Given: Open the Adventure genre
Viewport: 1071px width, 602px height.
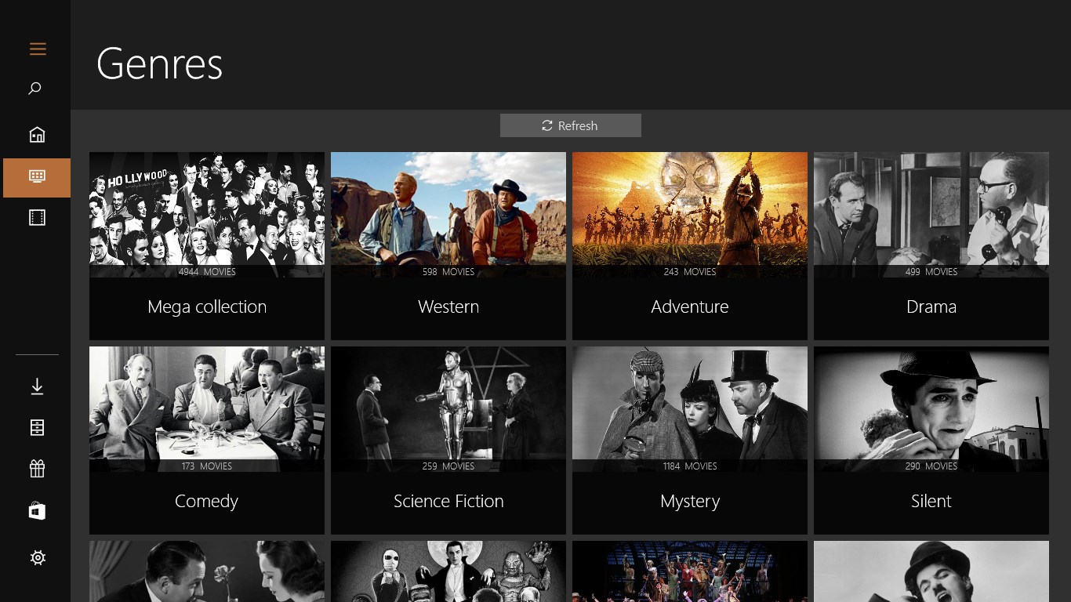Looking at the screenshot, I should 689,246.
